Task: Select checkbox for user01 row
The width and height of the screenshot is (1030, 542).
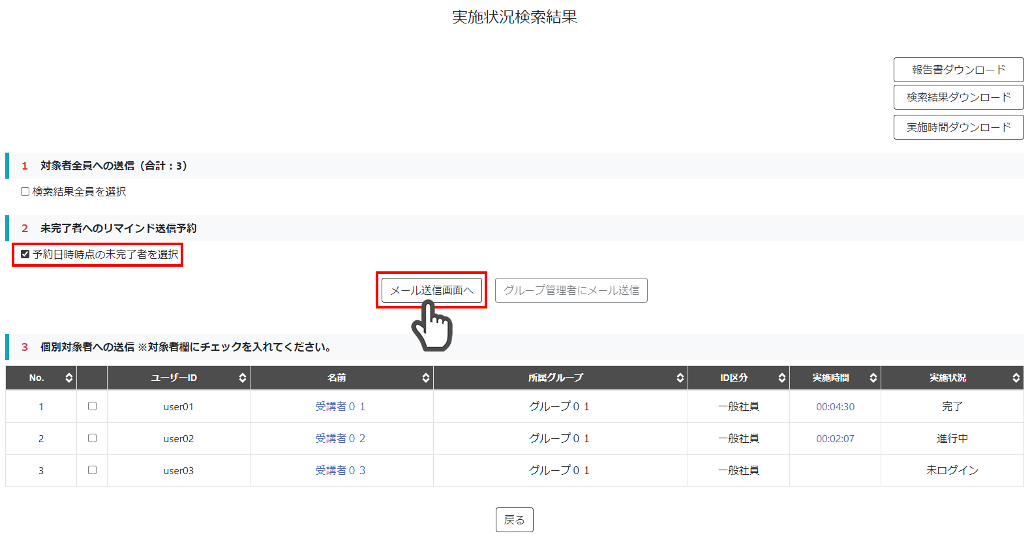Action: (x=92, y=406)
